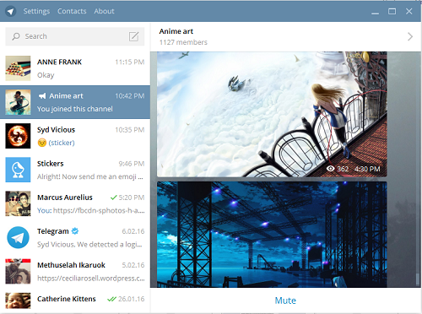Click ANNE FRANK's colored pencils avatar
Viewport: 422px width, 314px height.
18,68
